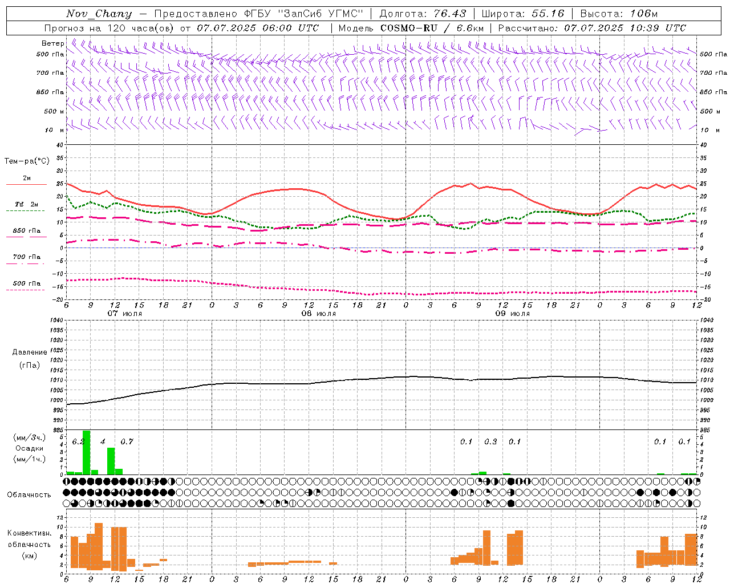Click the 'Тем-ра(°C)' temperature panel label
This screenshot has width=730, height=584.
tap(27, 161)
